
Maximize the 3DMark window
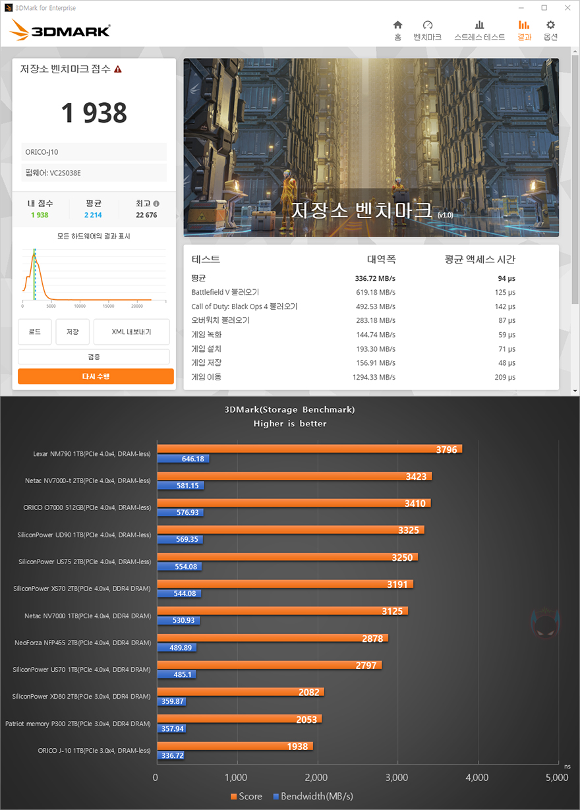[544, 8]
